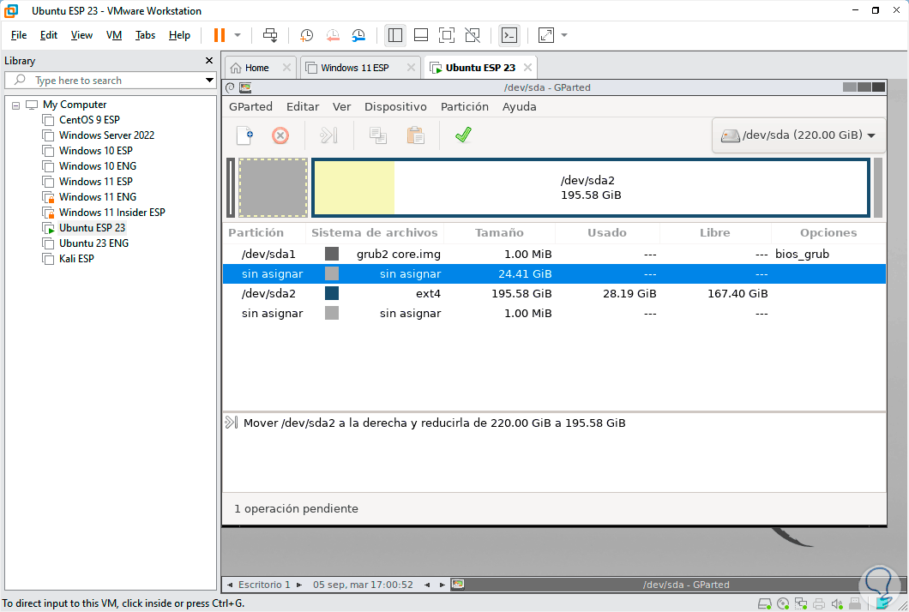This screenshot has height=612, width=909.
Task: Select the /dev/sda1 partition row
Action: [x=554, y=255]
